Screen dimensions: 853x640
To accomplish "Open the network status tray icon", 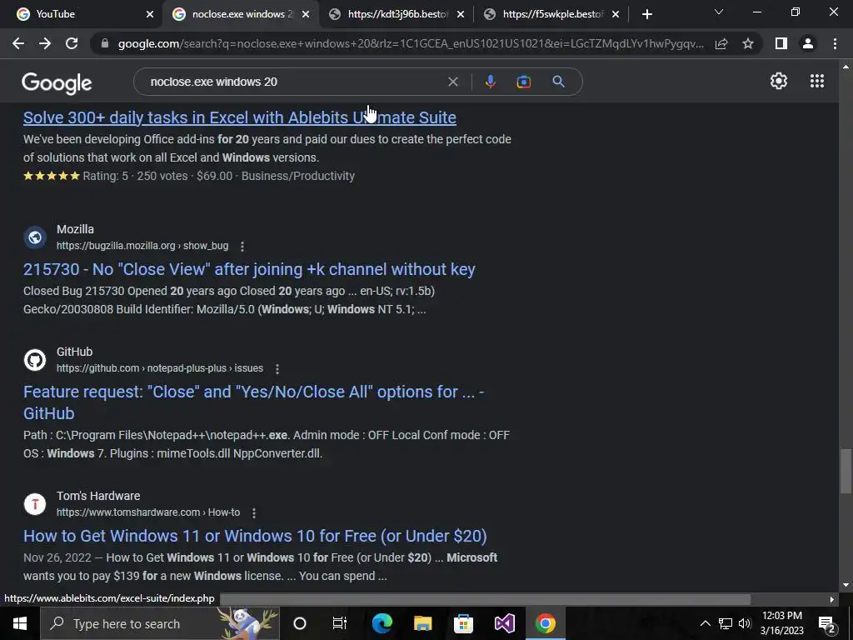I will (726, 623).
